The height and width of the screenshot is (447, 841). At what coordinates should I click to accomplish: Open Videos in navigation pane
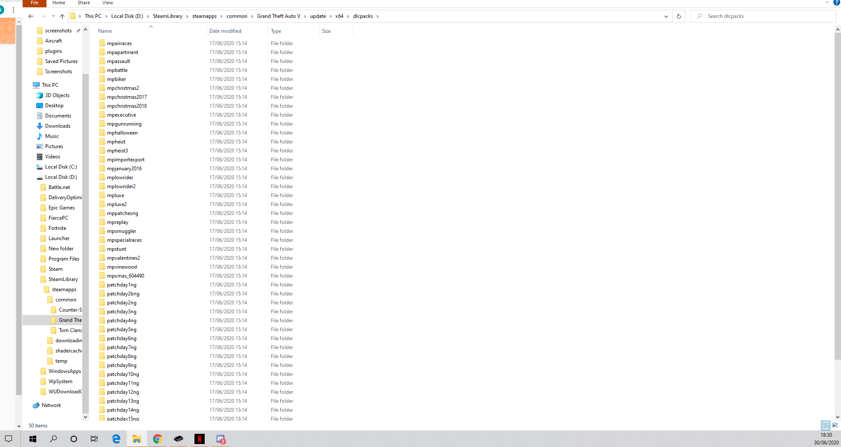tap(52, 157)
